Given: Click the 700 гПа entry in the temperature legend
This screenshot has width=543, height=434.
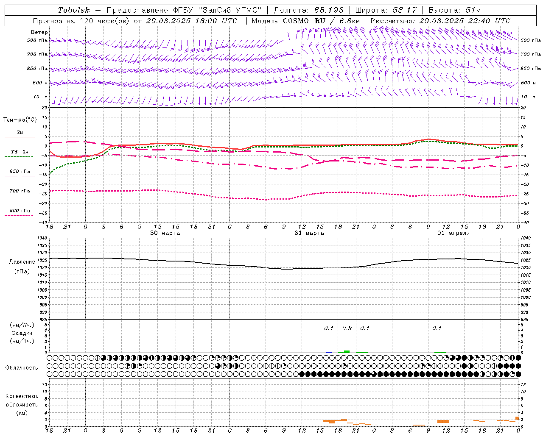Looking at the screenshot, I should coord(20,191).
